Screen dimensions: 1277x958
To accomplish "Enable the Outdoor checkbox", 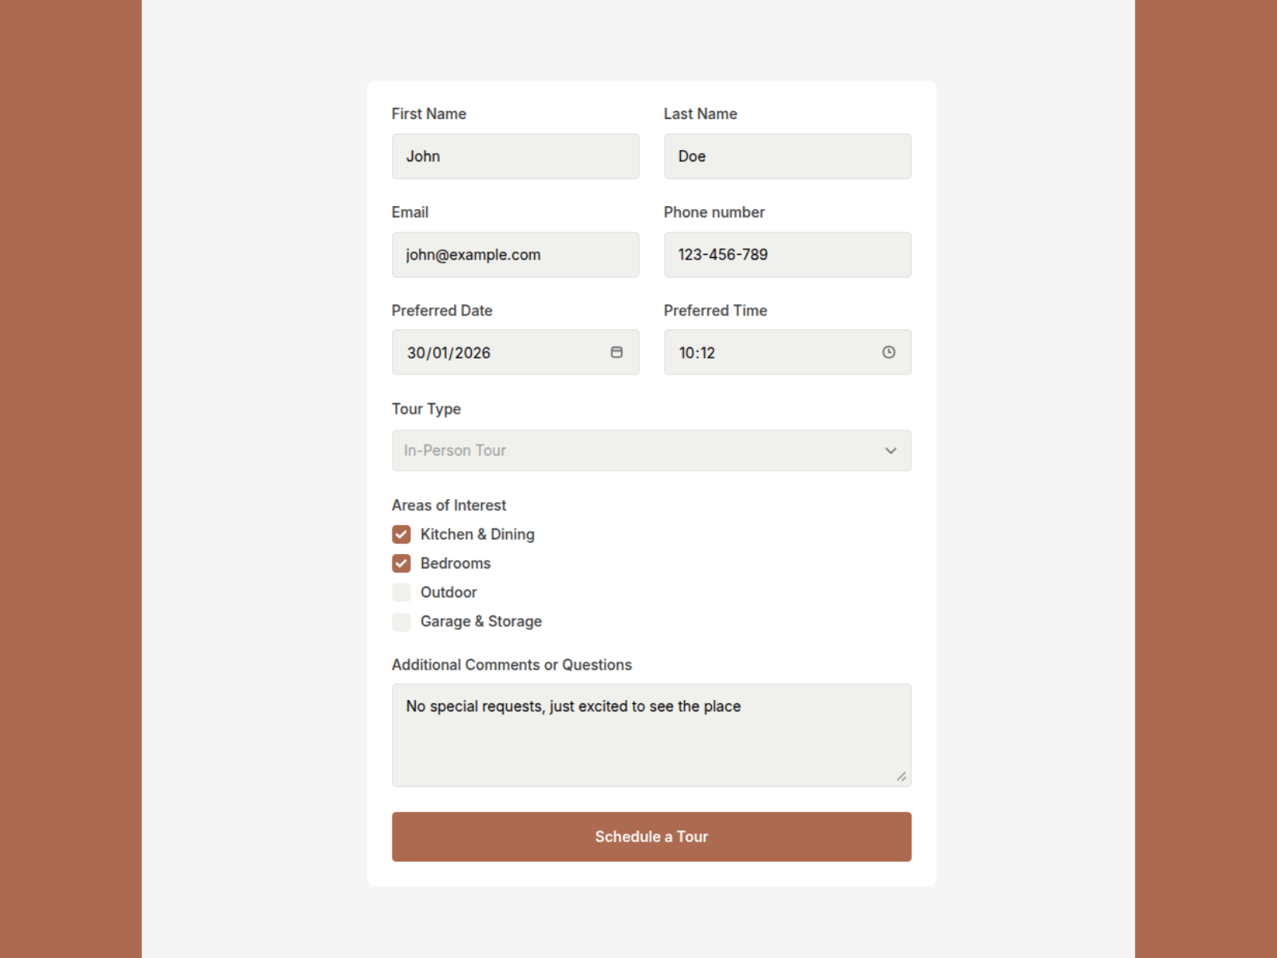I will coord(401,592).
